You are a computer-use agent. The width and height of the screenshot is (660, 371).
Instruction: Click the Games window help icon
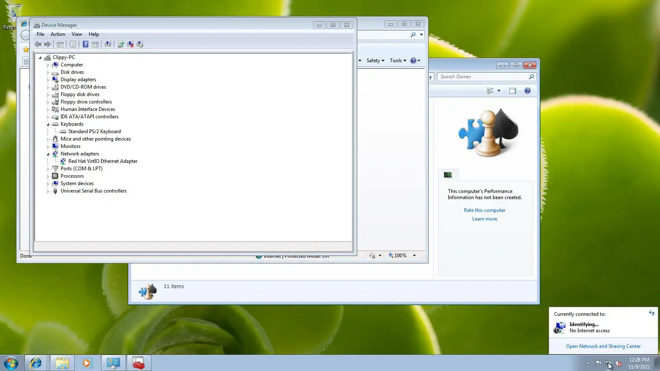(528, 91)
